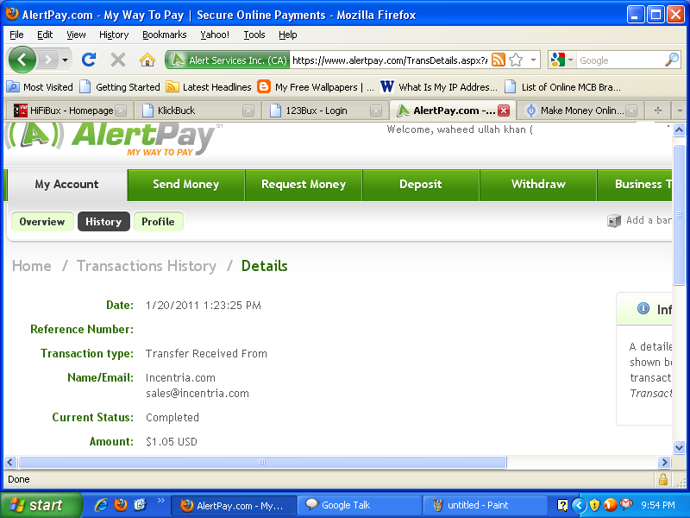Click the padlock security icon in status bar

click(x=663, y=479)
